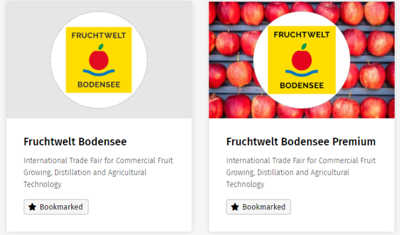Click BODENSEE text in left yellow logo
The image size is (400, 235).
(x=99, y=85)
